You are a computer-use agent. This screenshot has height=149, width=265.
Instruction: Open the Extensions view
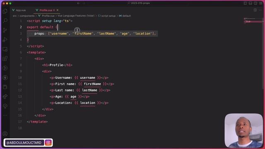5,59
